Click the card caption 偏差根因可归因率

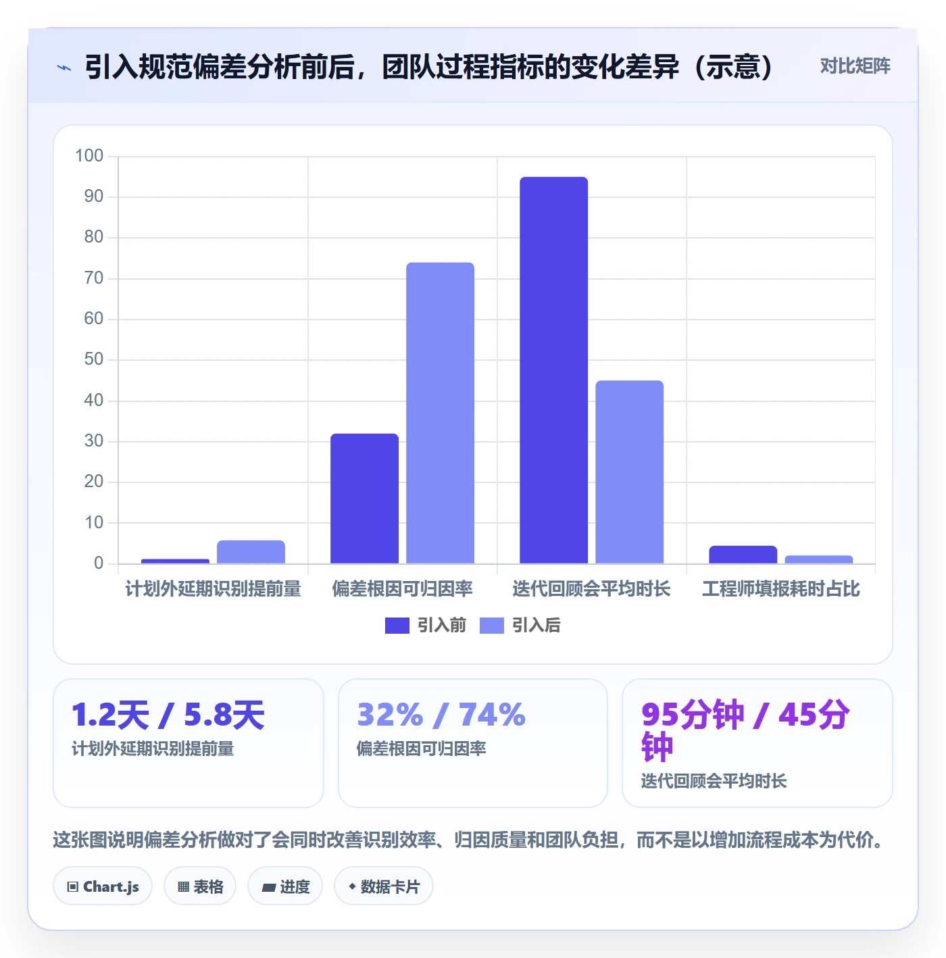[x=422, y=749]
